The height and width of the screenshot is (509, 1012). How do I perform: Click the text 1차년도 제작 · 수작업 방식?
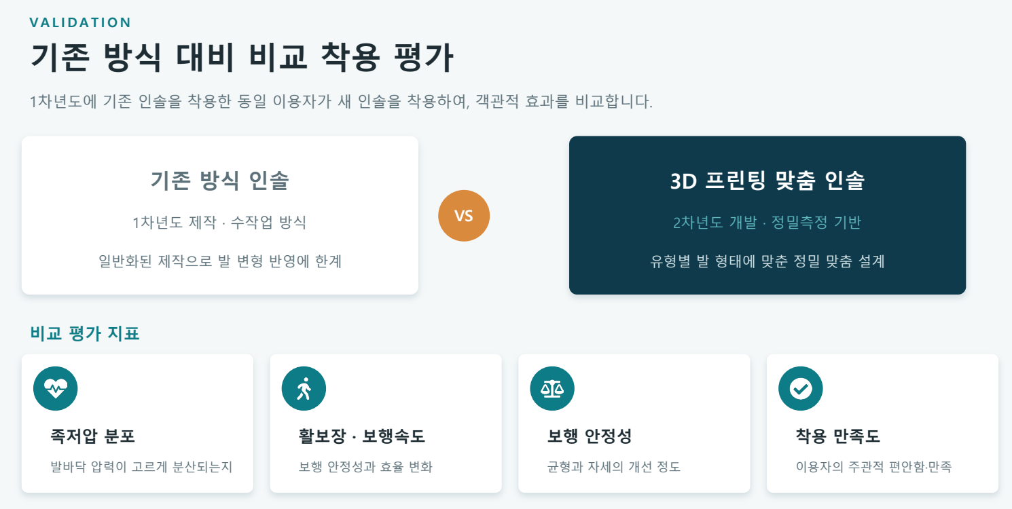pyautogui.click(x=220, y=223)
